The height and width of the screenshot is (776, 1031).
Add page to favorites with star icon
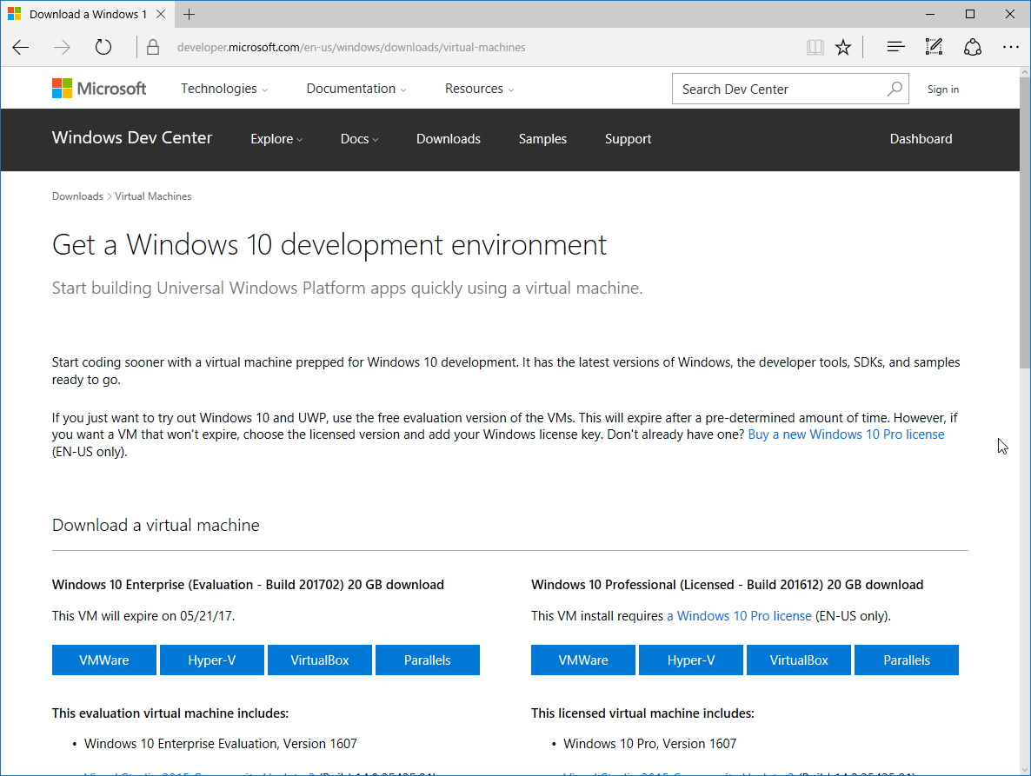tap(843, 48)
